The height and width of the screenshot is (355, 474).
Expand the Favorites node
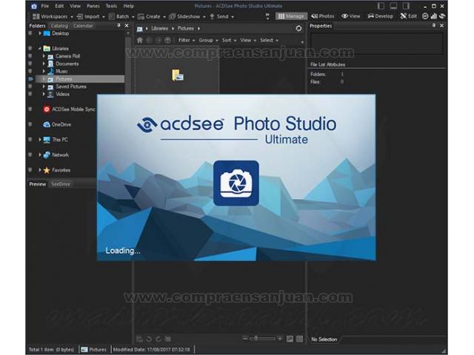[x=39, y=170]
